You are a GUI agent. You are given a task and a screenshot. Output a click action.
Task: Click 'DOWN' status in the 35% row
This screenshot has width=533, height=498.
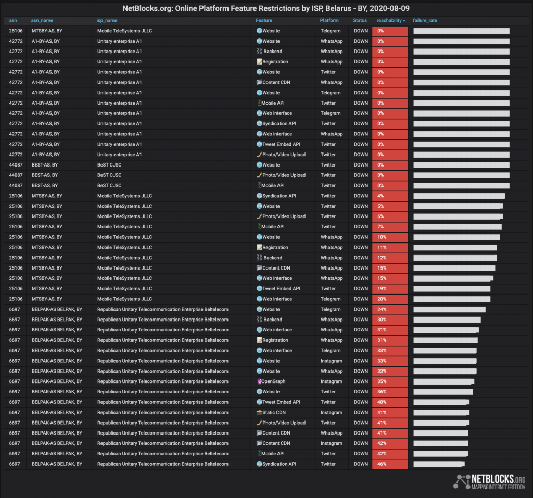(361, 381)
